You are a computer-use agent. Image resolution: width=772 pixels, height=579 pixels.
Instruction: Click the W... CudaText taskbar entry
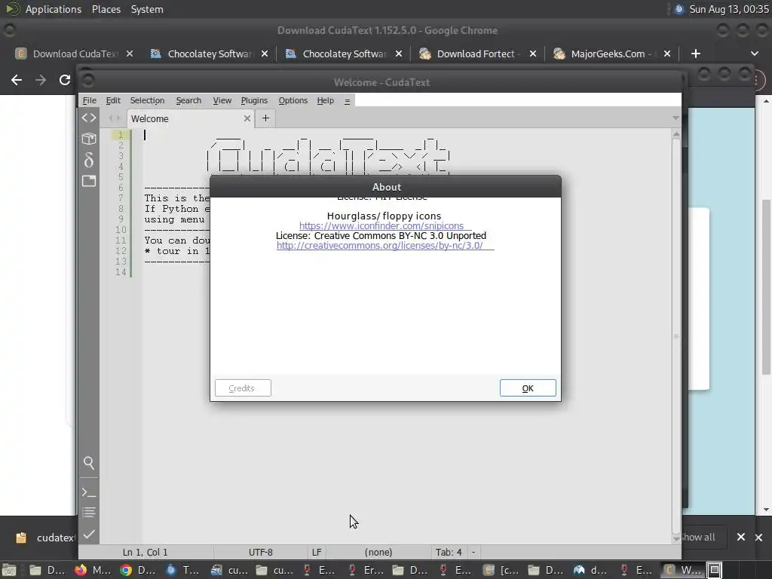pos(682,570)
